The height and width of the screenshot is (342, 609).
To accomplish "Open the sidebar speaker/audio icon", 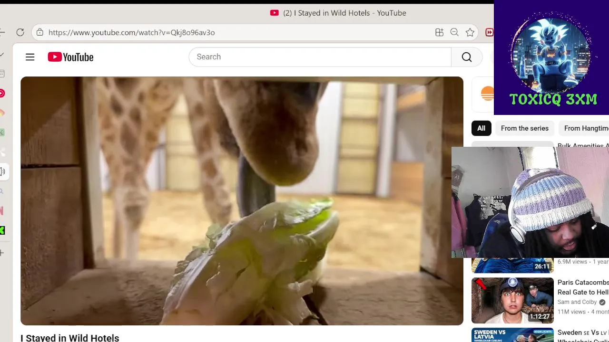I will (2, 171).
